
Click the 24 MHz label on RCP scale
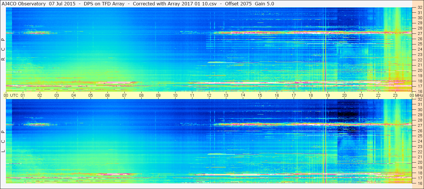pos(420,49)
